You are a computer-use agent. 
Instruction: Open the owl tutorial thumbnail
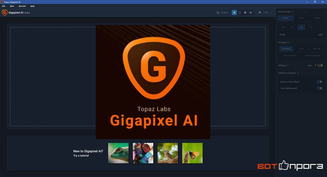(168, 153)
